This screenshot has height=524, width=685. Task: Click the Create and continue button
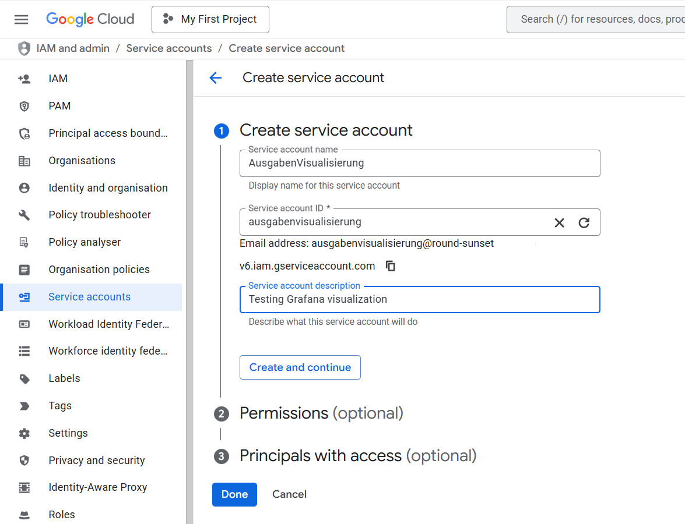tap(300, 367)
